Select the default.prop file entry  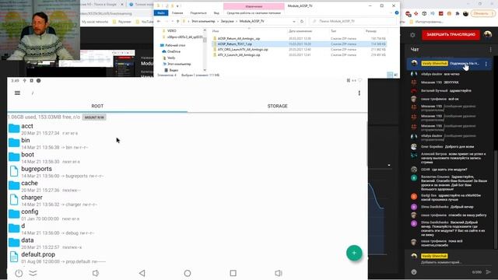point(188,257)
